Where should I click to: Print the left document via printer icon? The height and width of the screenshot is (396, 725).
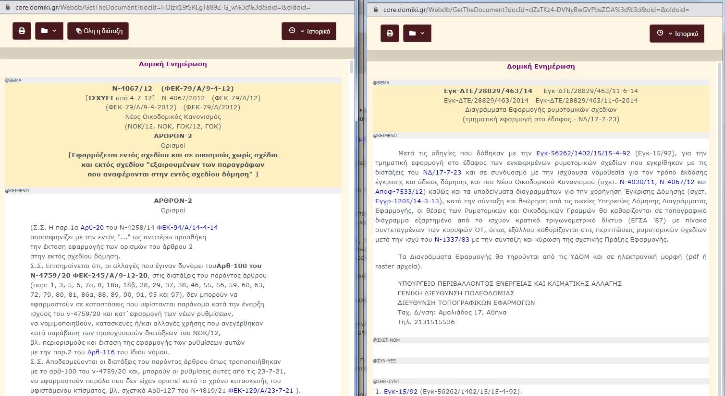(22, 31)
